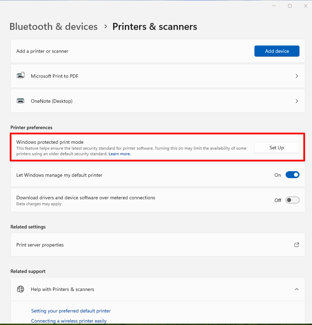Set up Windows protected print mode
Screen dimensions: 312x325
coord(277,147)
